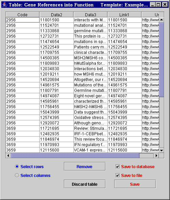
Task: Select the cell 'VCAM-1 expres...'
Action: [90, 150]
